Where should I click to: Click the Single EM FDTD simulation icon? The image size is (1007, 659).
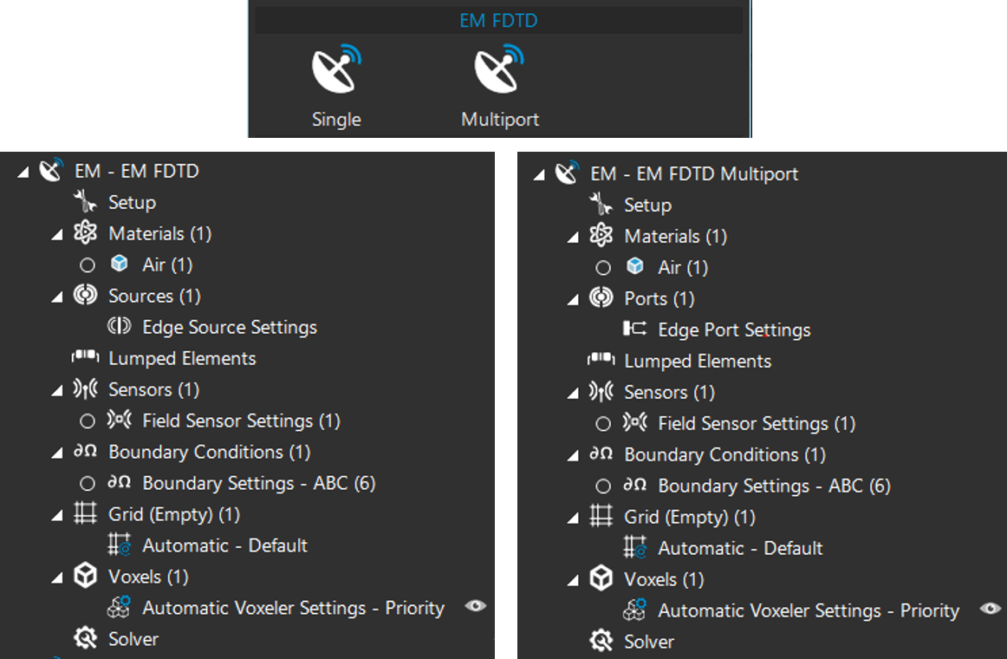pos(336,71)
